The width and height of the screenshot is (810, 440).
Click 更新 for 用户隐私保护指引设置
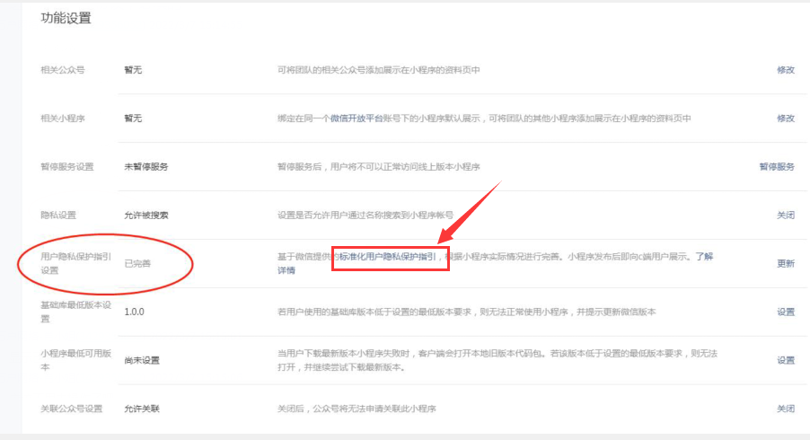(785, 263)
